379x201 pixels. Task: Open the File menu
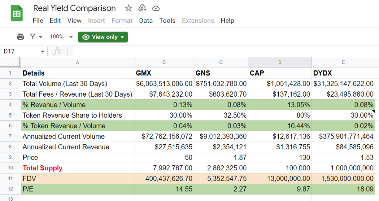click(x=38, y=21)
